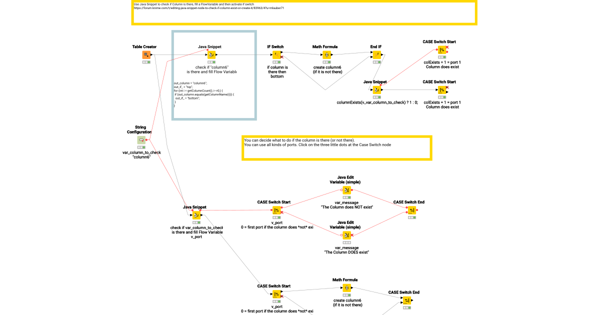Select the Table Creator node
Viewport: 600px width, 315px height.
pyautogui.click(x=145, y=54)
